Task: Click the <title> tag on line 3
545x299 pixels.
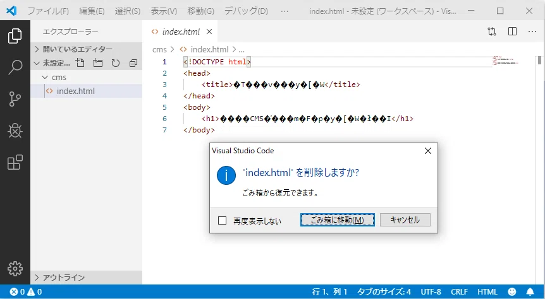Action: click(217, 85)
